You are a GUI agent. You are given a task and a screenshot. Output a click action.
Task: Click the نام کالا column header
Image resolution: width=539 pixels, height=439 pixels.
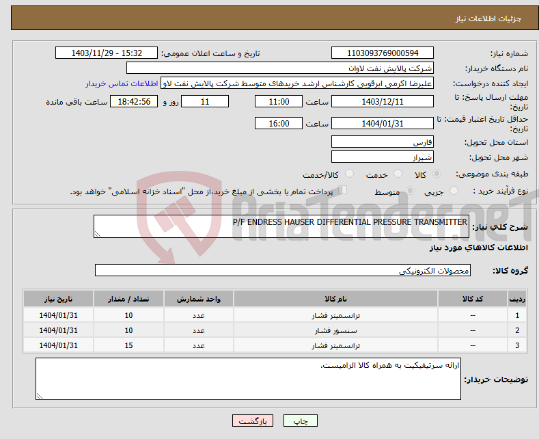click(x=336, y=299)
